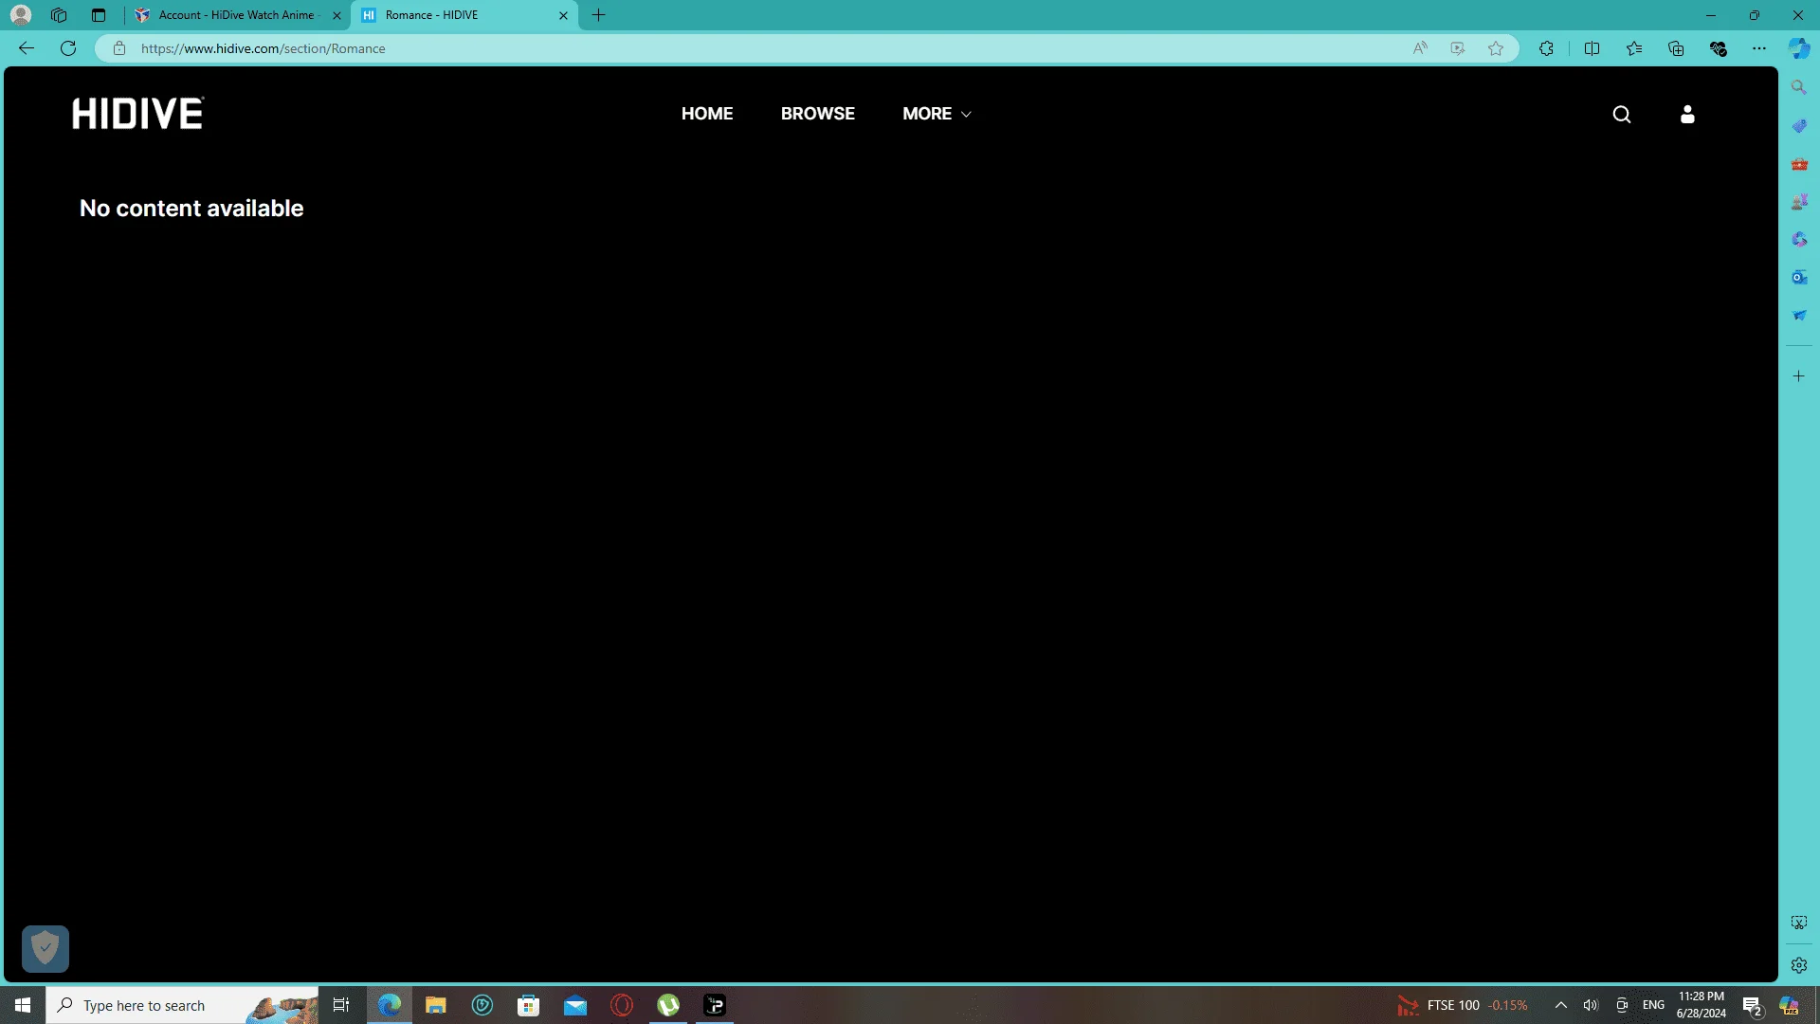Image resolution: width=1820 pixels, height=1024 pixels.
Task: Open the Workspaces icon
Action: (x=59, y=15)
